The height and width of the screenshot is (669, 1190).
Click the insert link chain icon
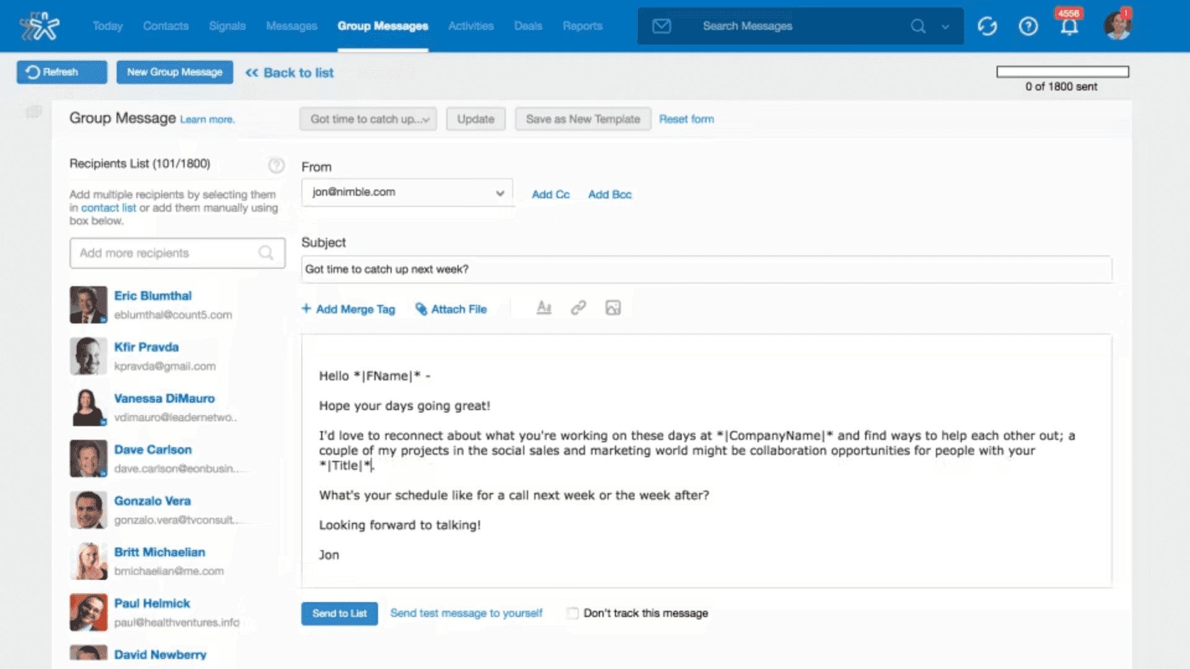click(578, 308)
